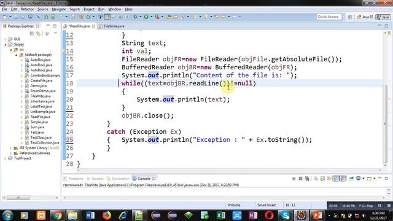393x221 pixels.
Task: Select EnumDemo.java in Package Explorer
Action: click(42, 91)
